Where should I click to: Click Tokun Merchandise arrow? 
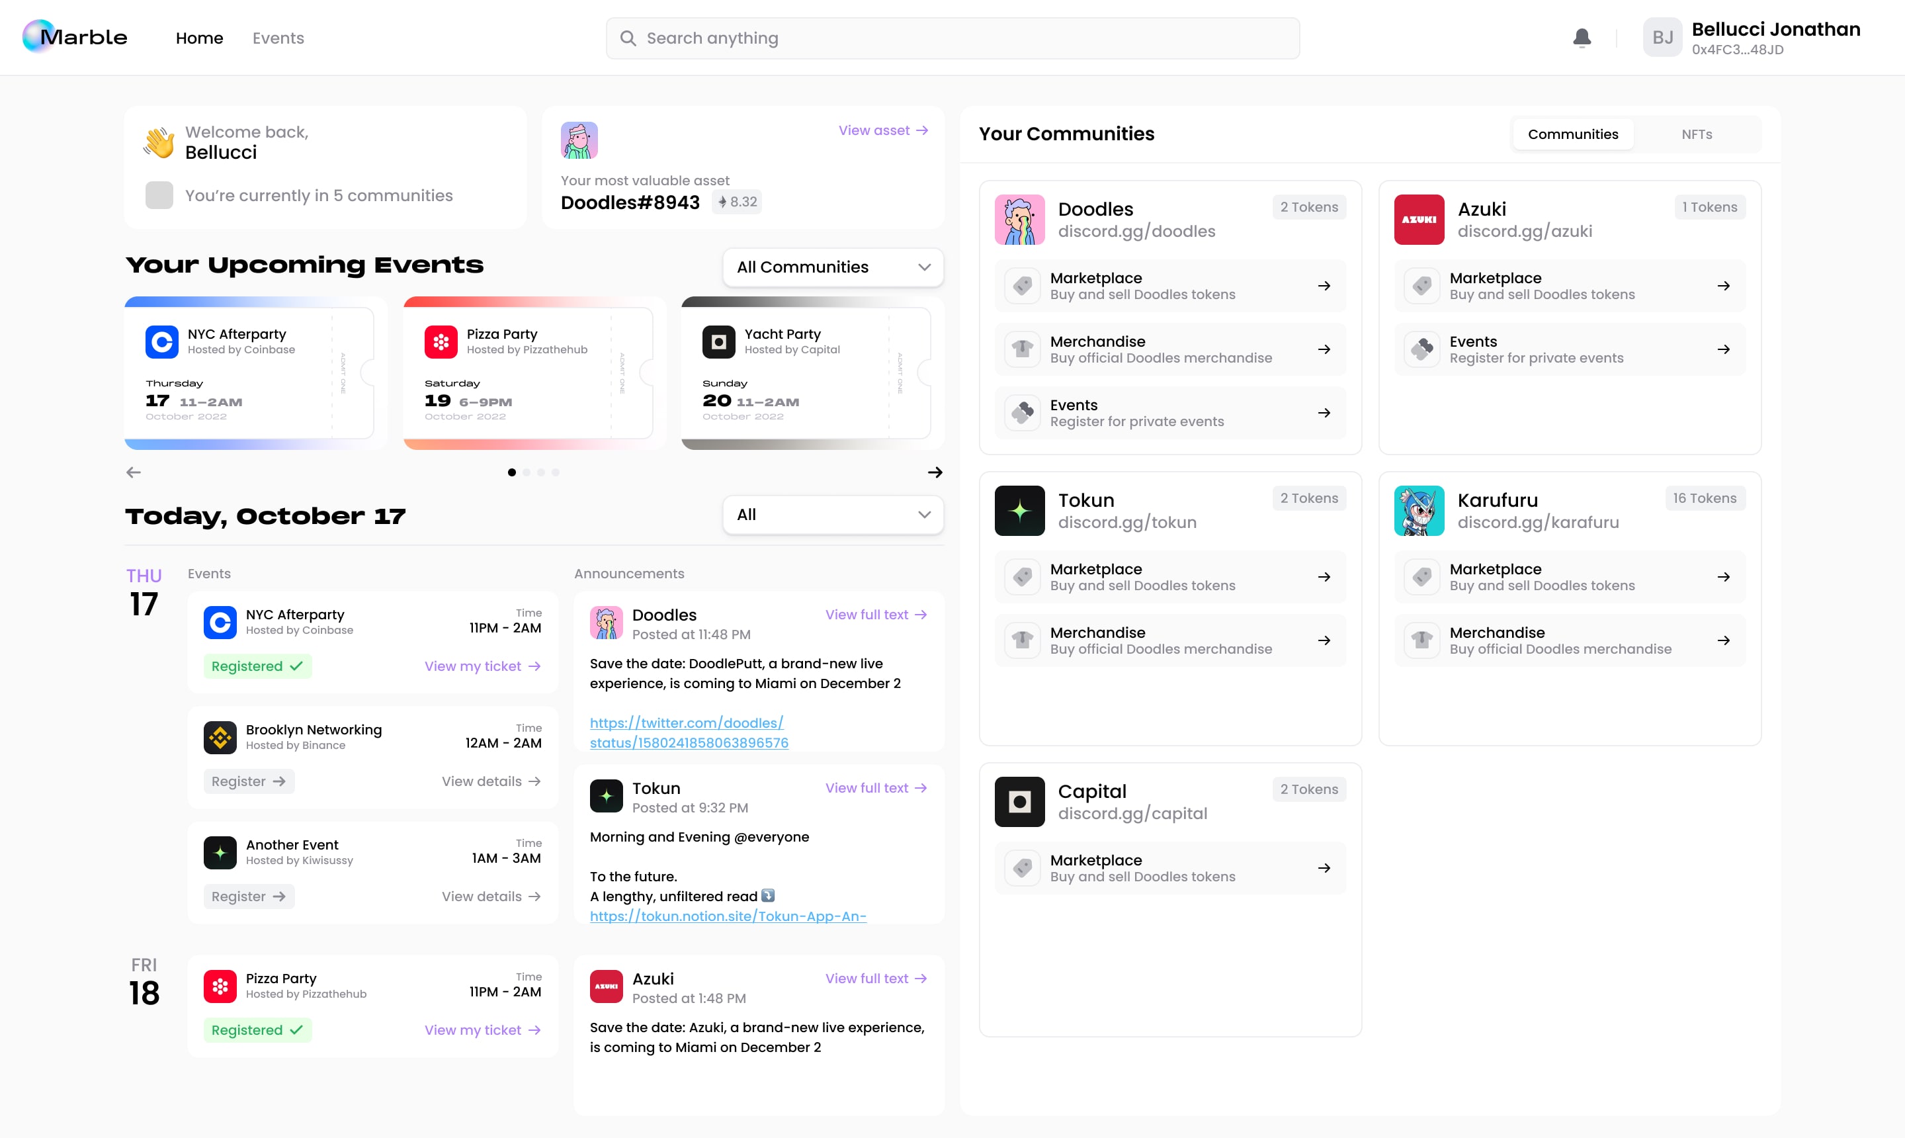[x=1324, y=640]
